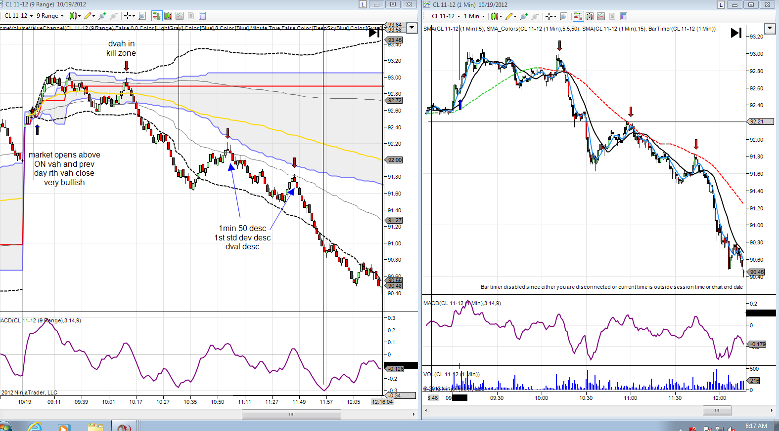
Task: Show data box in 1 Min chart
Action: pos(624,16)
